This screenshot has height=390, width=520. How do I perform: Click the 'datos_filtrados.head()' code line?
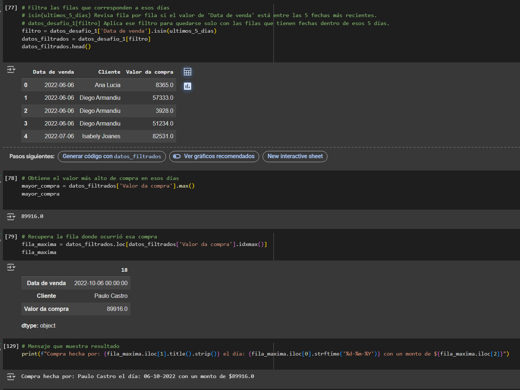tap(56, 46)
